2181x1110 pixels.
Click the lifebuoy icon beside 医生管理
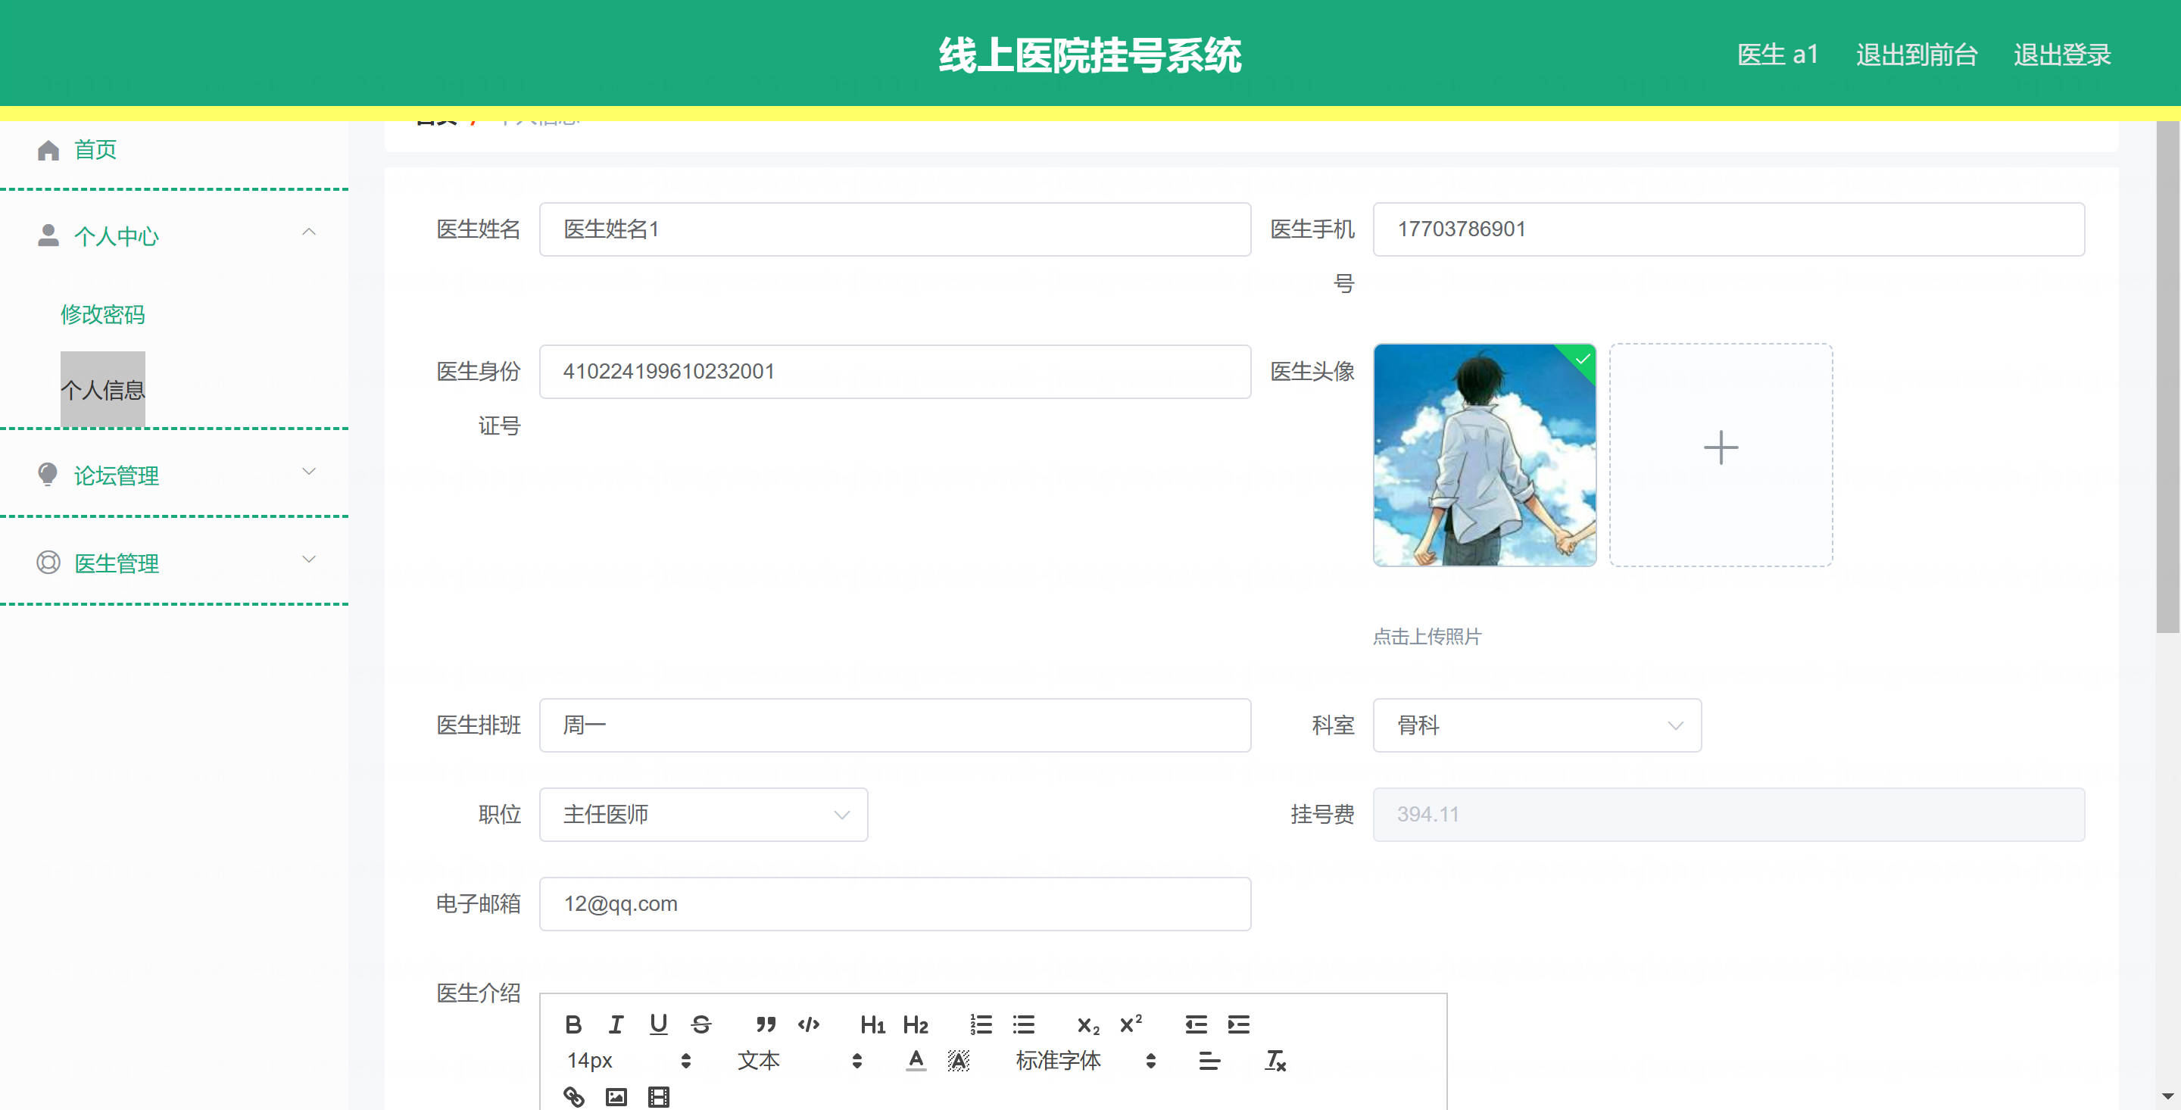click(x=48, y=563)
